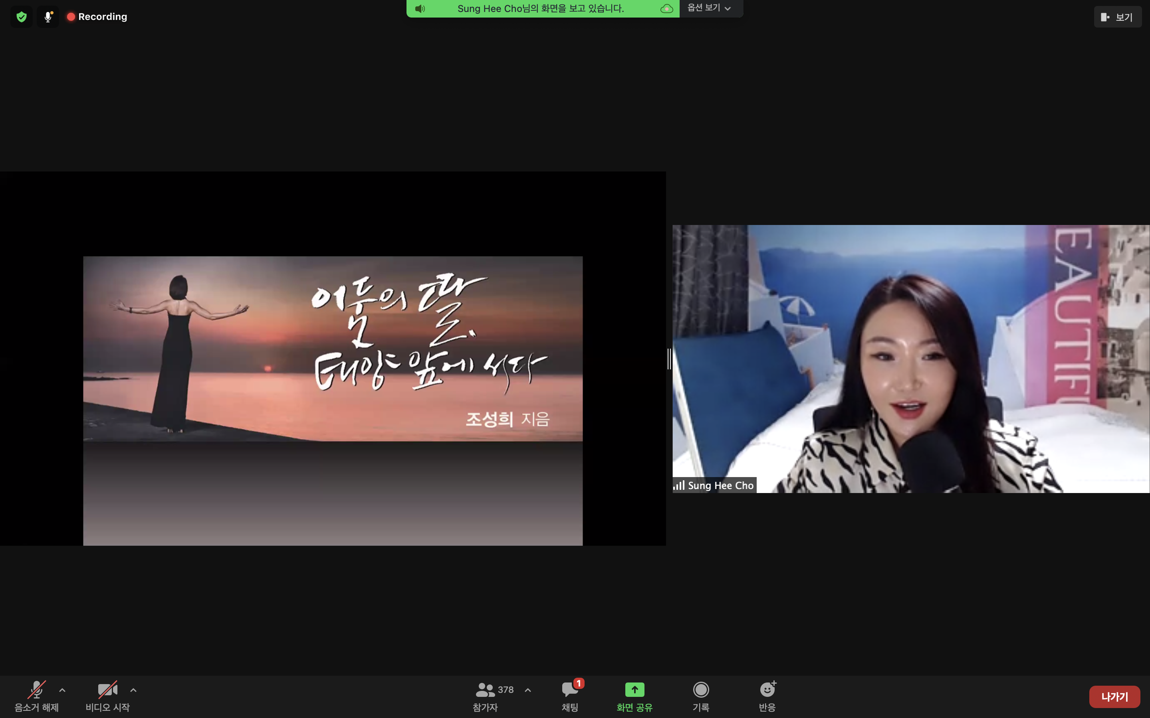Open the reactions menu (반응)
Image resolution: width=1150 pixels, height=718 pixels.
click(x=767, y=695)
